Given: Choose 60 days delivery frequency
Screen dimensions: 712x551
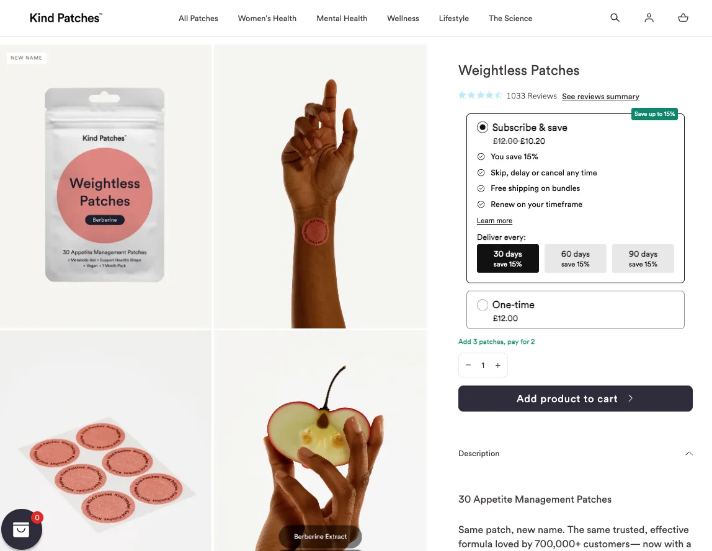Looking at the screenshot, I should click(x=575, y=258).
